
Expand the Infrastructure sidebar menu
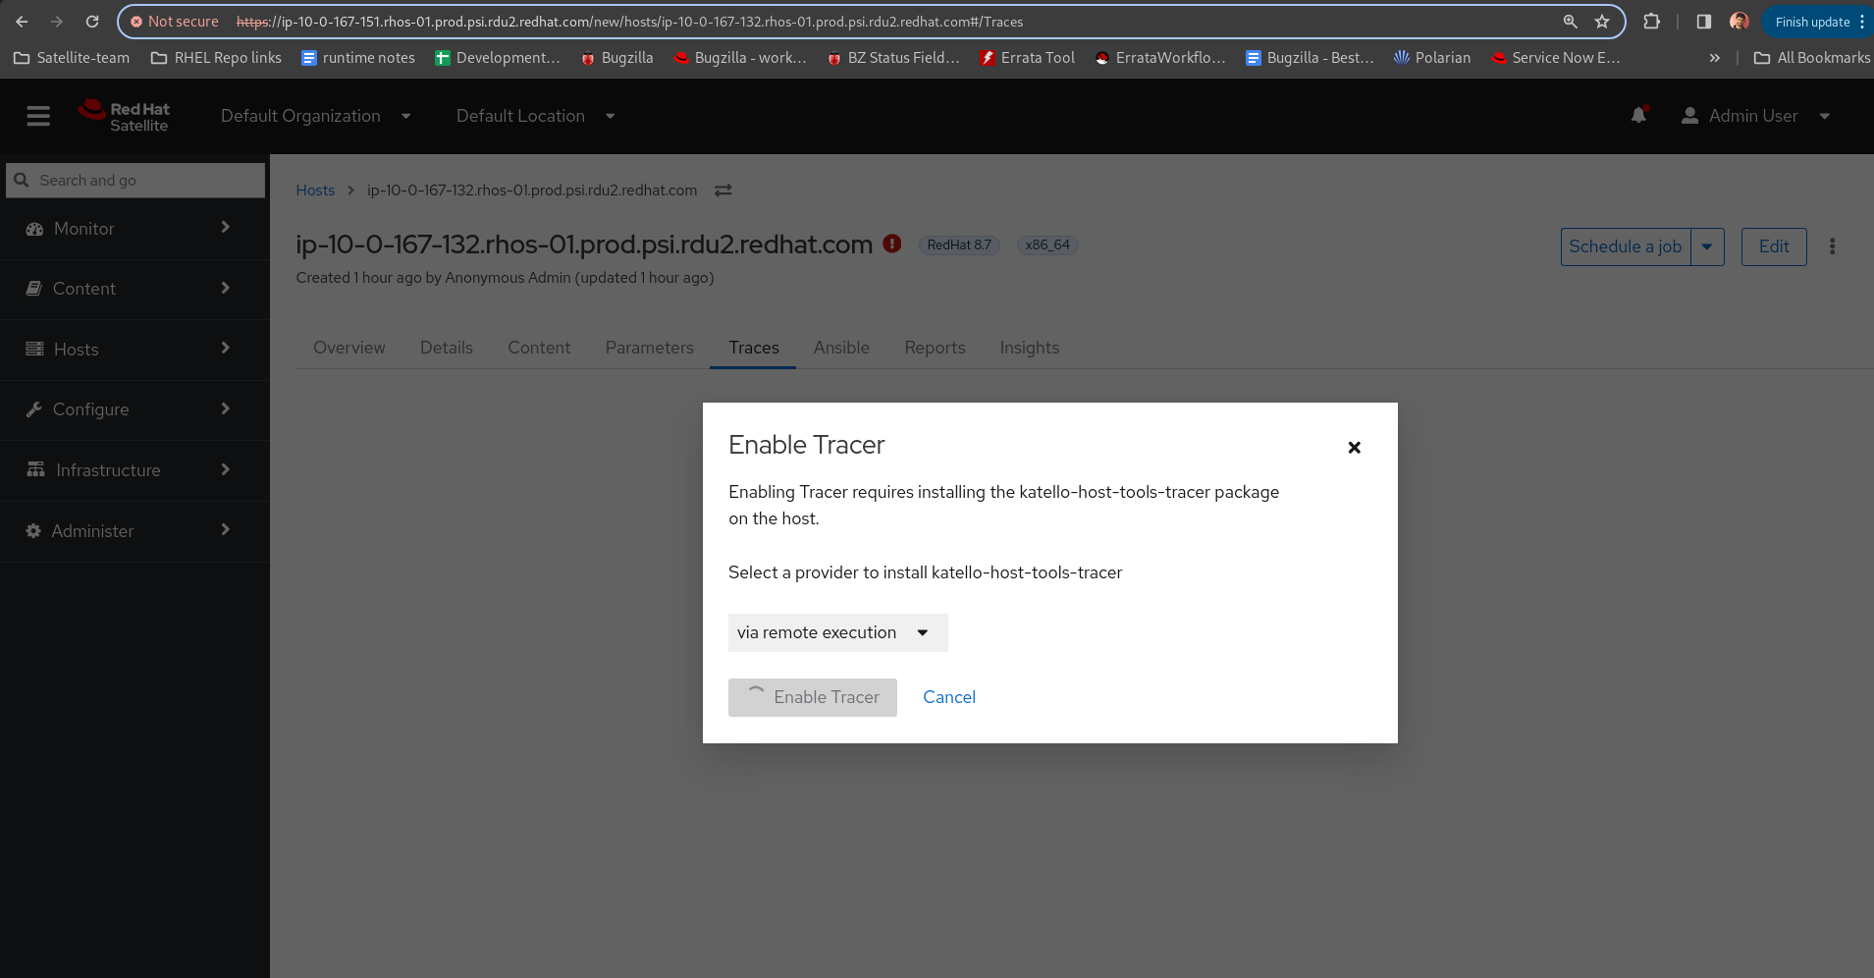134,470
